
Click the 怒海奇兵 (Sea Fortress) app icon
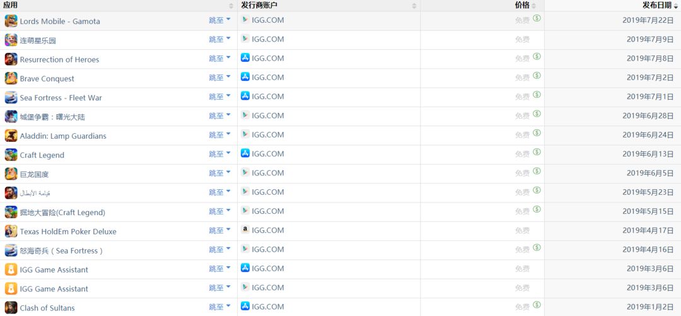point(11,250)
